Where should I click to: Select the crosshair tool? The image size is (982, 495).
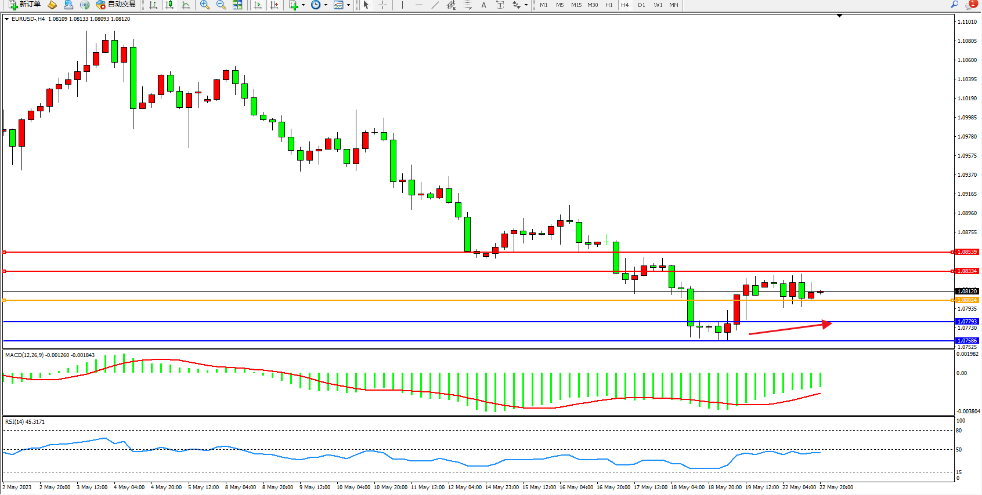click(383, 5)
